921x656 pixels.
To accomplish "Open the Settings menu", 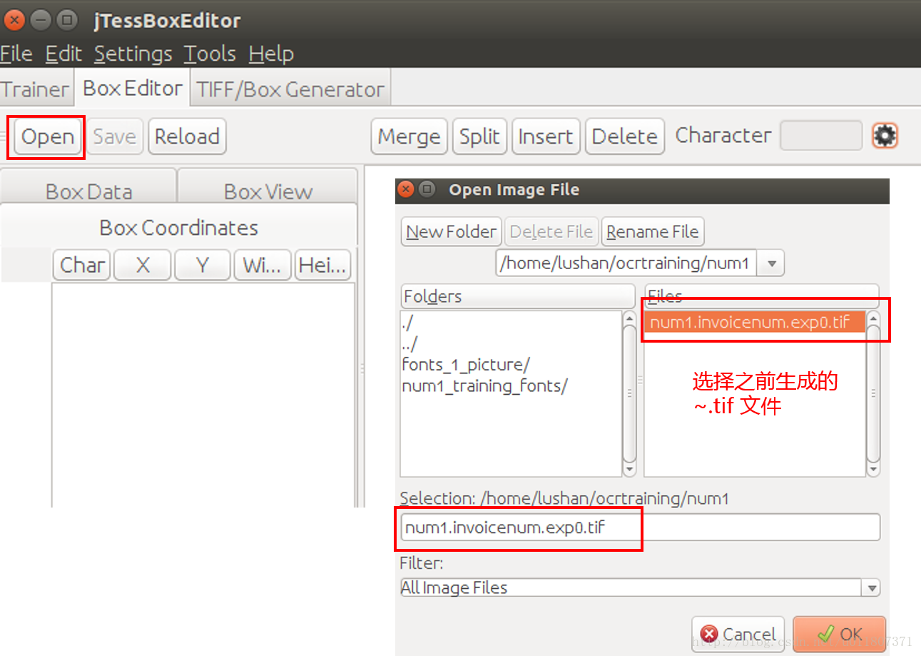I will (133, 54).
